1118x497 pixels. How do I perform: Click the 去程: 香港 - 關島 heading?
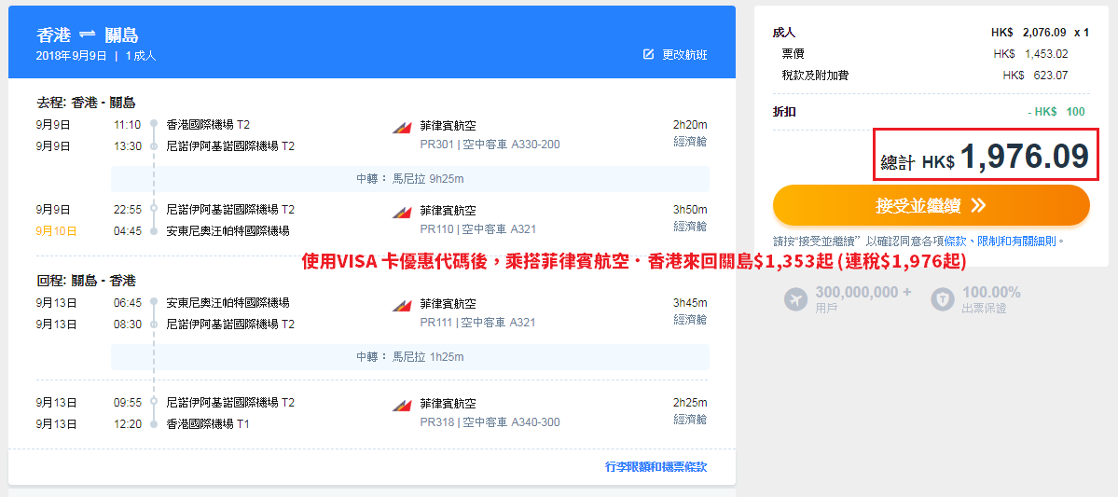click(x=86, y=103)
